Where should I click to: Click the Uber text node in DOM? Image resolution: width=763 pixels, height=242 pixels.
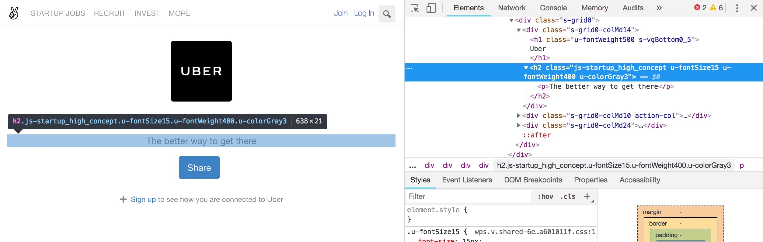(x=538, y=49)
